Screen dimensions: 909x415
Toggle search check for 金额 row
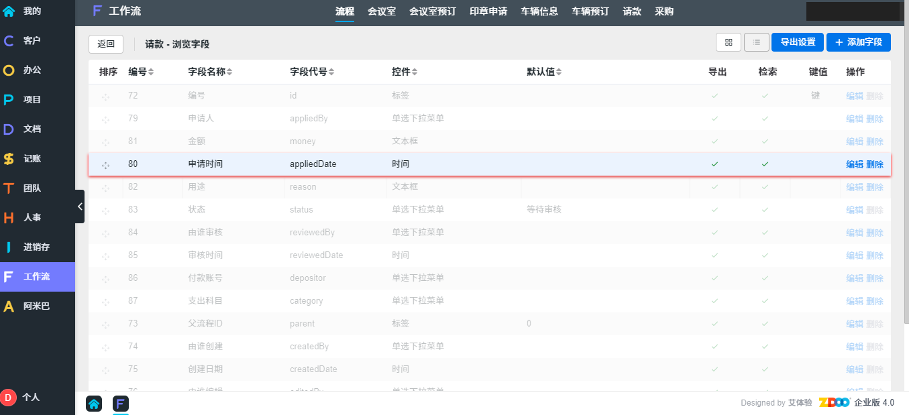pos(765,141)
